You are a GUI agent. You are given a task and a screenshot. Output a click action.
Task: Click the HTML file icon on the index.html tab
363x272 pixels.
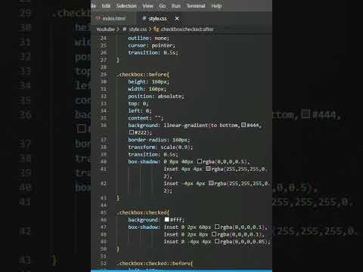(98, 18)
